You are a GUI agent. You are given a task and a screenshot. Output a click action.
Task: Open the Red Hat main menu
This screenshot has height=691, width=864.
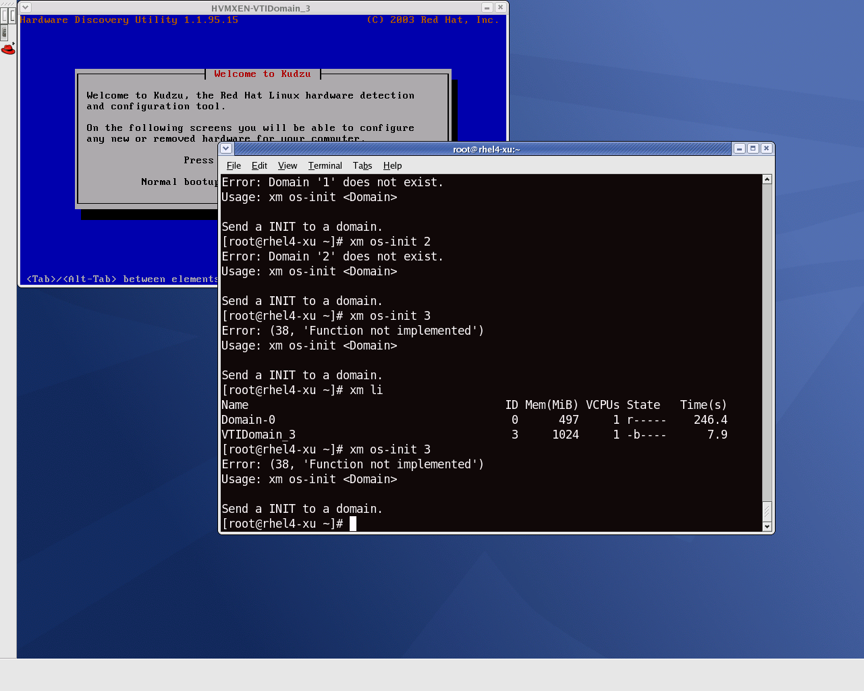pyautogui.click(x=8, y=49)
